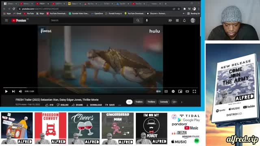Play the FRESH trailer video
Image resolution: width=260 pixels, height=146 pixels.
pos(6,91)
